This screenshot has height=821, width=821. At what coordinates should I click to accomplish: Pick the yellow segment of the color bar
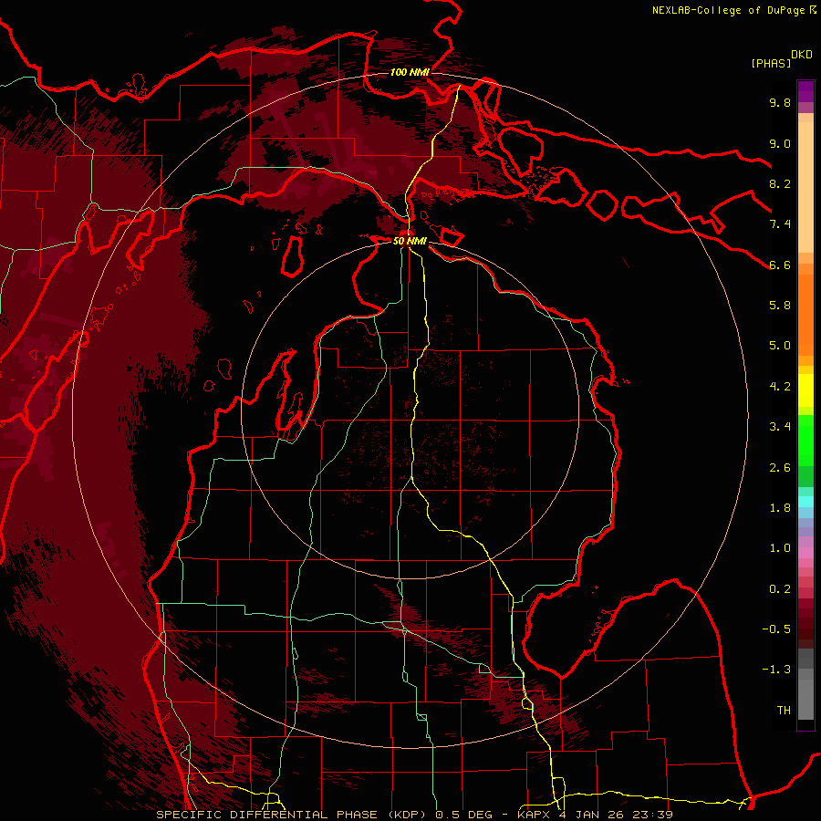805,390
